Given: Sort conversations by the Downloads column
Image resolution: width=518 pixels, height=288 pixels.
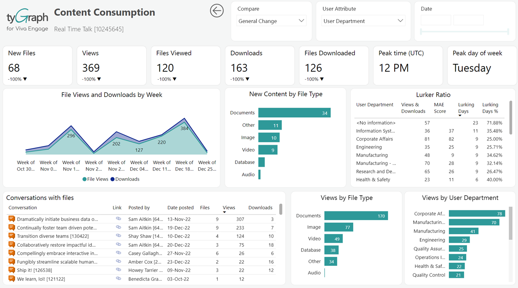Looking at the screenshot, I should click(260, 207).
